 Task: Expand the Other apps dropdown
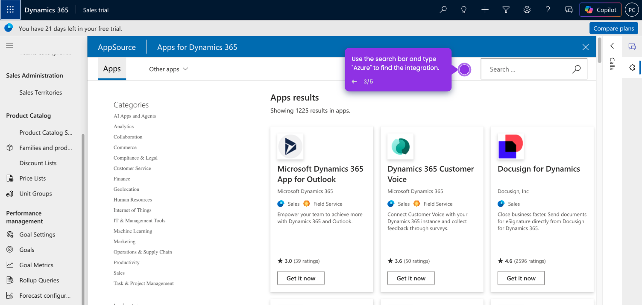[168, 69]
